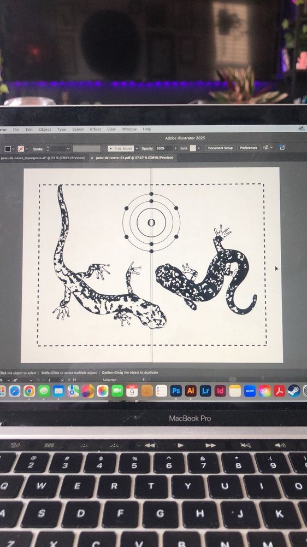Click the share icon in control bar
The width and height of the screenshot is (307, 547).
click(282, 148)
